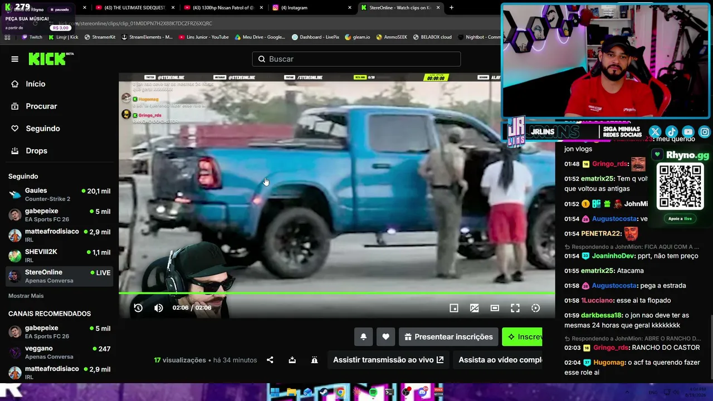Toggle notifications with the bell button
This screenshot has height=401, width=713.
point(363,337)
